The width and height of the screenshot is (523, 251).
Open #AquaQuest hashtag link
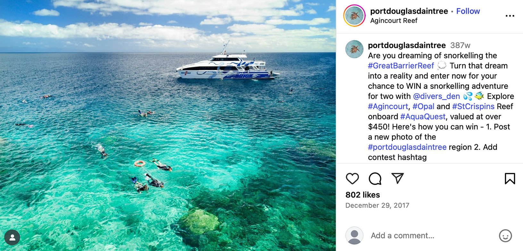coord(423,117)
